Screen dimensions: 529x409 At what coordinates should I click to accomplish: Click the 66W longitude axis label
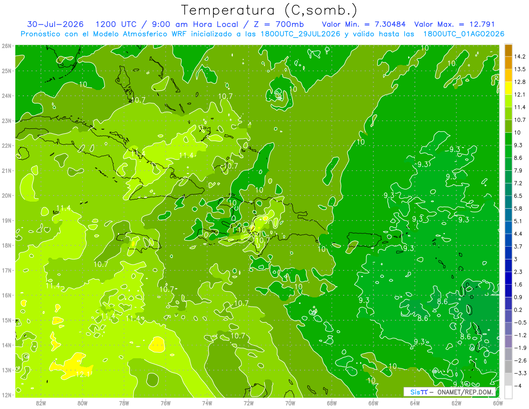click(373, 403)
